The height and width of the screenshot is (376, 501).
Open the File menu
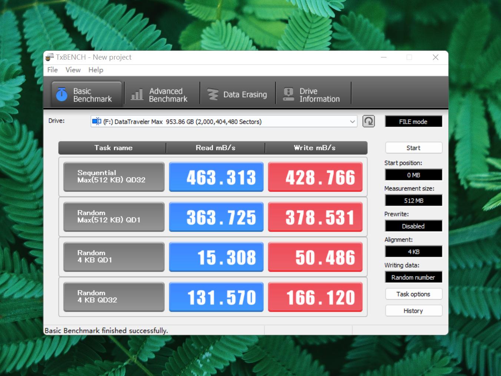tap(53, 70)
